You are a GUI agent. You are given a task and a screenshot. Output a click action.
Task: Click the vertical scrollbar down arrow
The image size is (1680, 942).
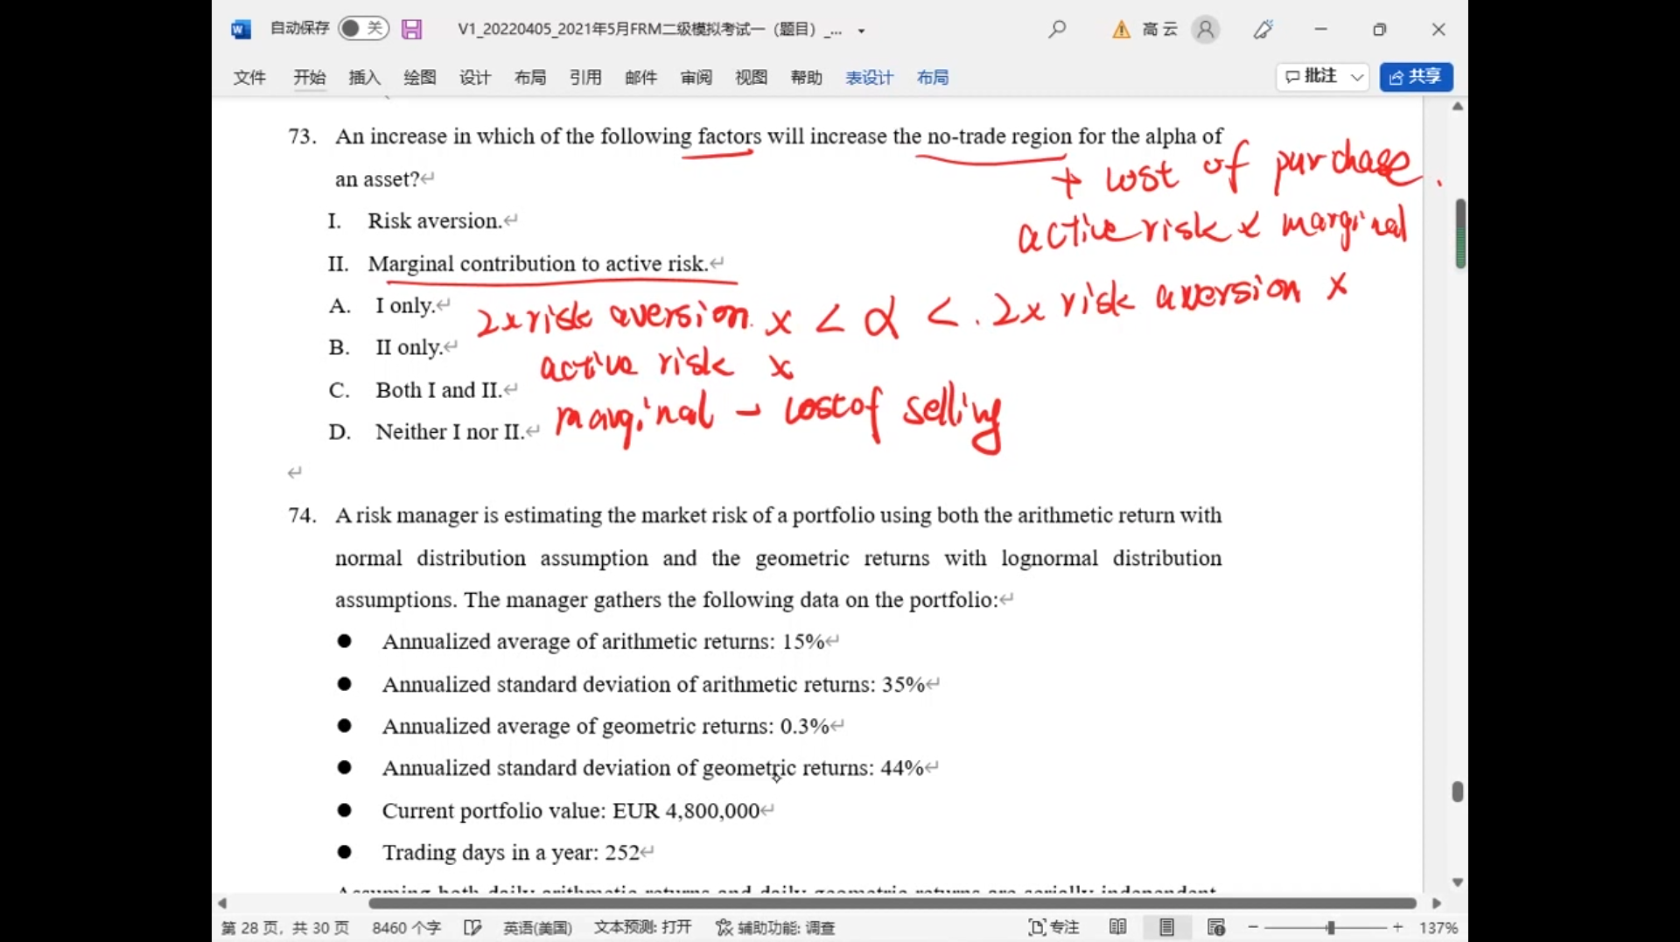pyautogui.click(x=1457, y=883)
